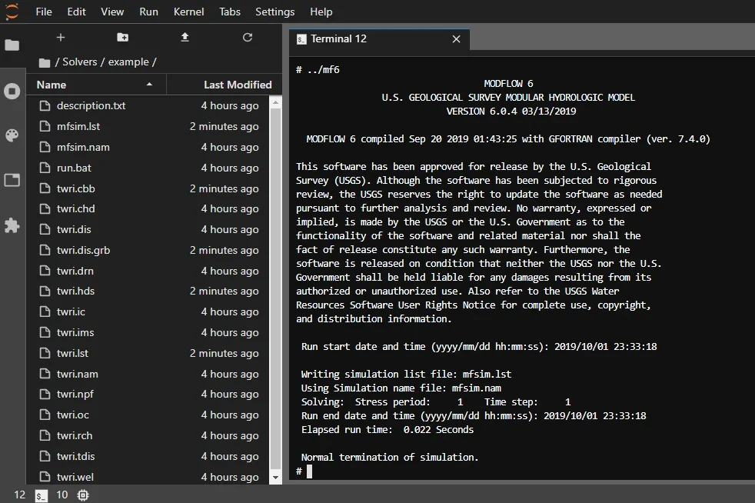Click file icon next to twri.wel
Image resolution: width=755 pixels, height=503 pixels.
[x=45, y=477]
